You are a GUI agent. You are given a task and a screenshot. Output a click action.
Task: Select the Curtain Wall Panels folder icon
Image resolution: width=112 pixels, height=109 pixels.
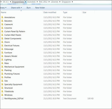coord(2,35)
